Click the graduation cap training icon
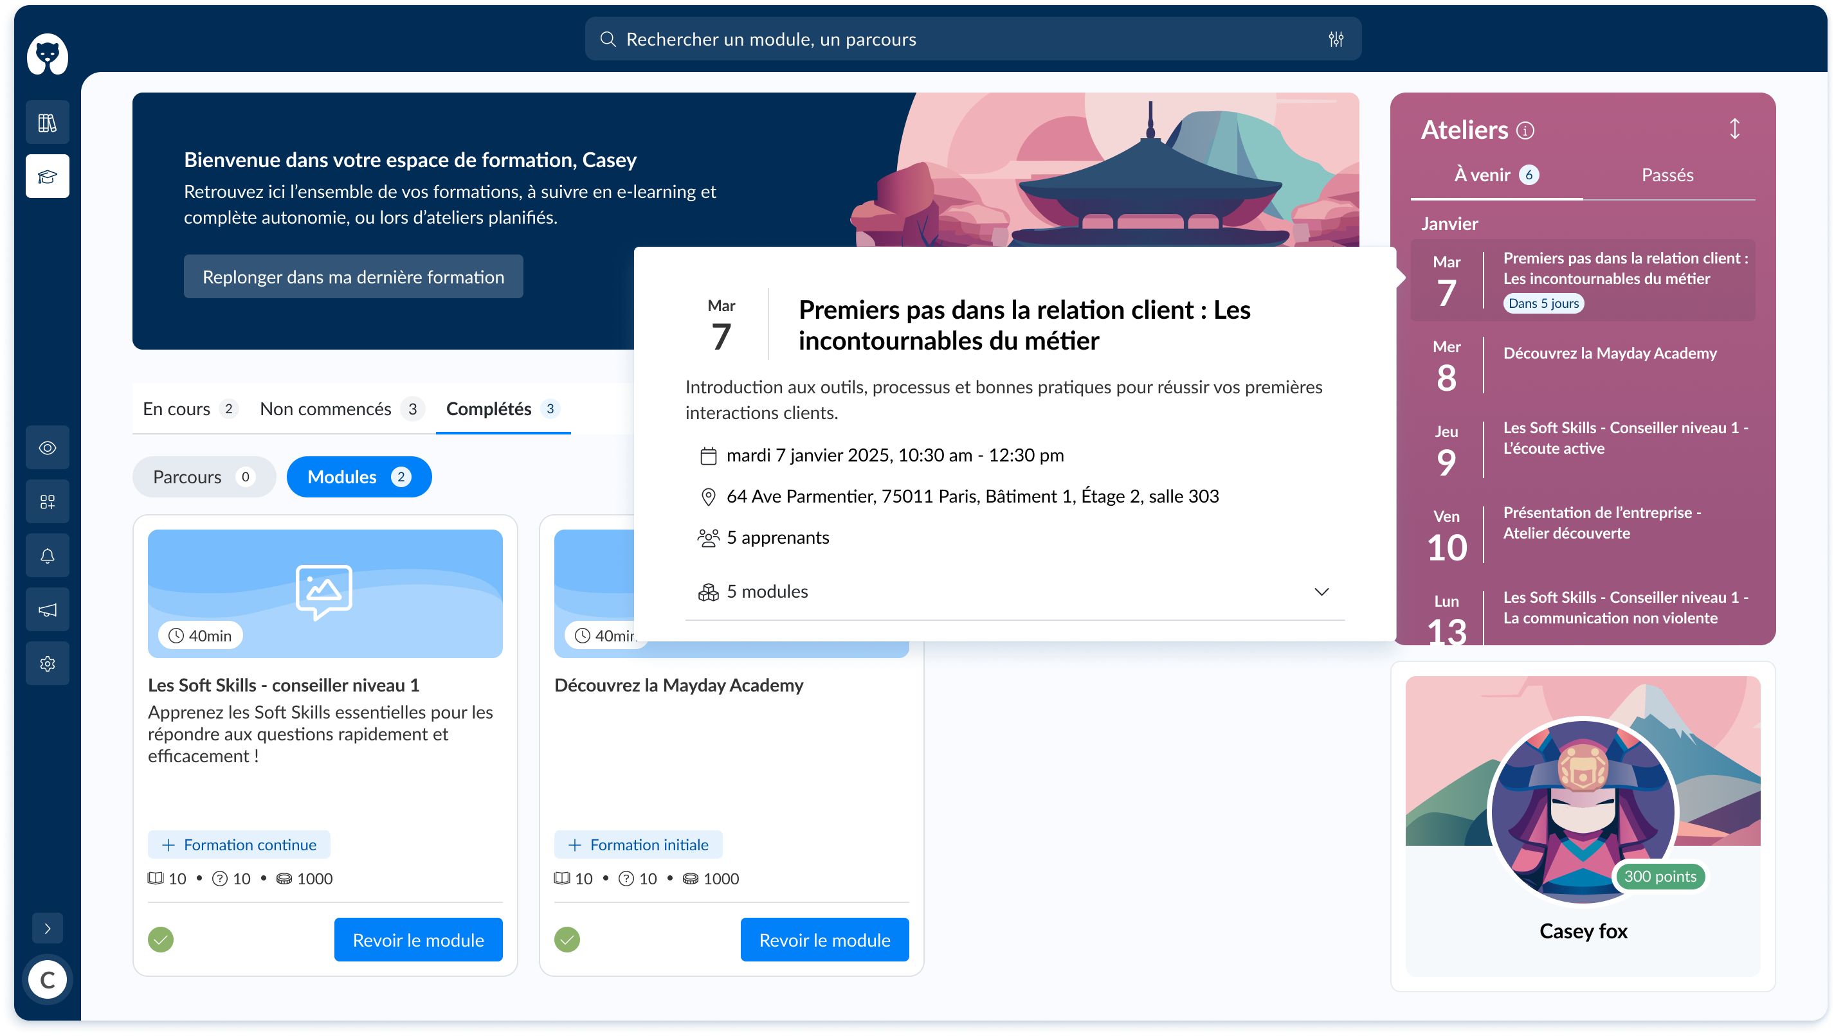 click(x=47, y=177)
